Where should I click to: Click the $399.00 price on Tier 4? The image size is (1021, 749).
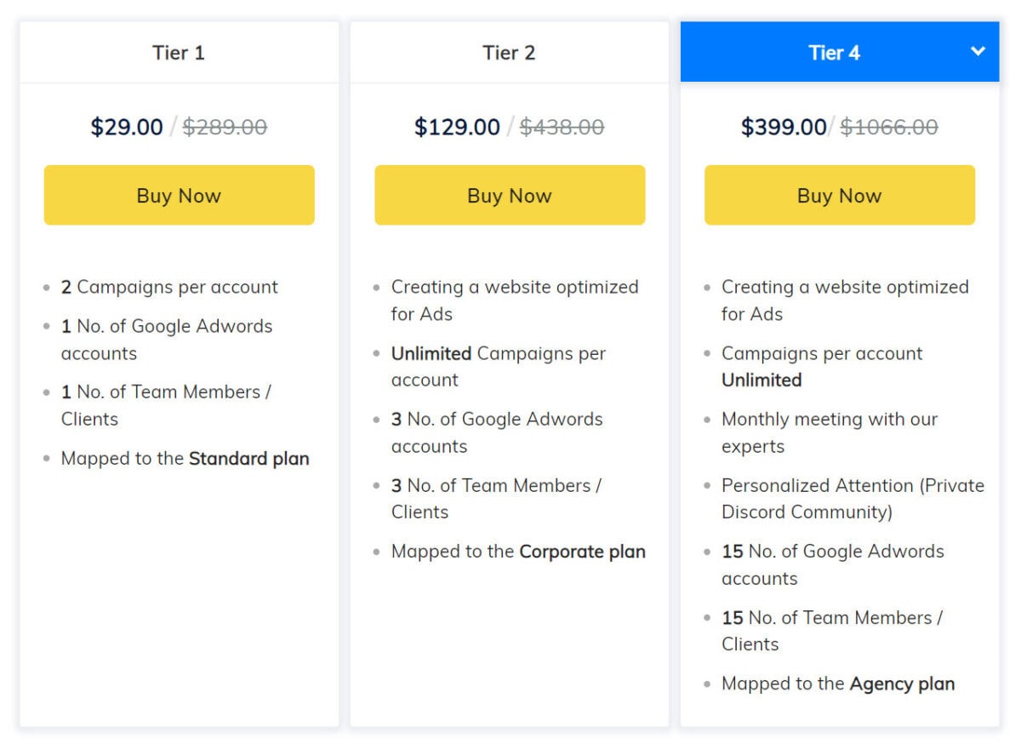[783, 126]
